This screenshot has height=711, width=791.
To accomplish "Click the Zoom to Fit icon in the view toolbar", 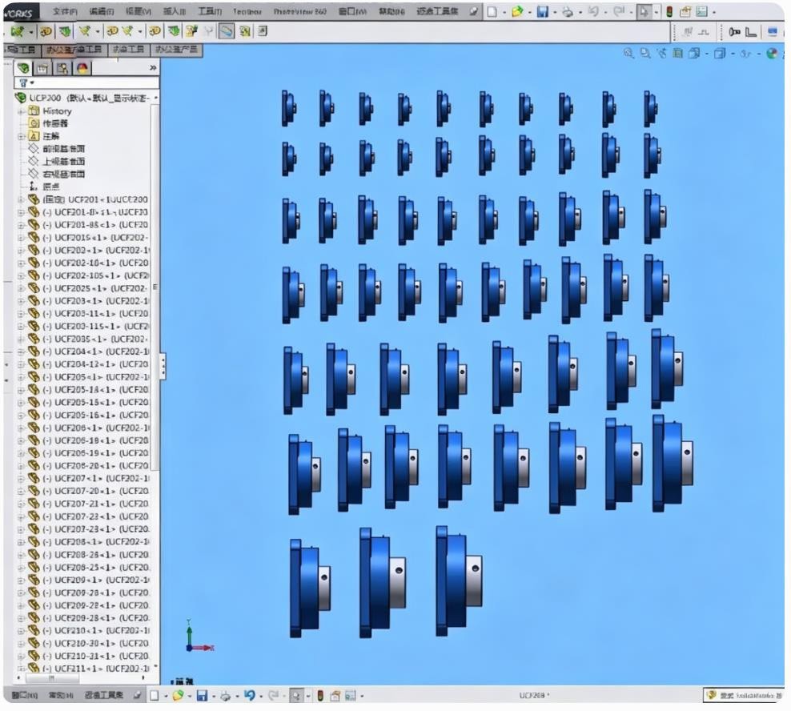I will tap(628, 53).
